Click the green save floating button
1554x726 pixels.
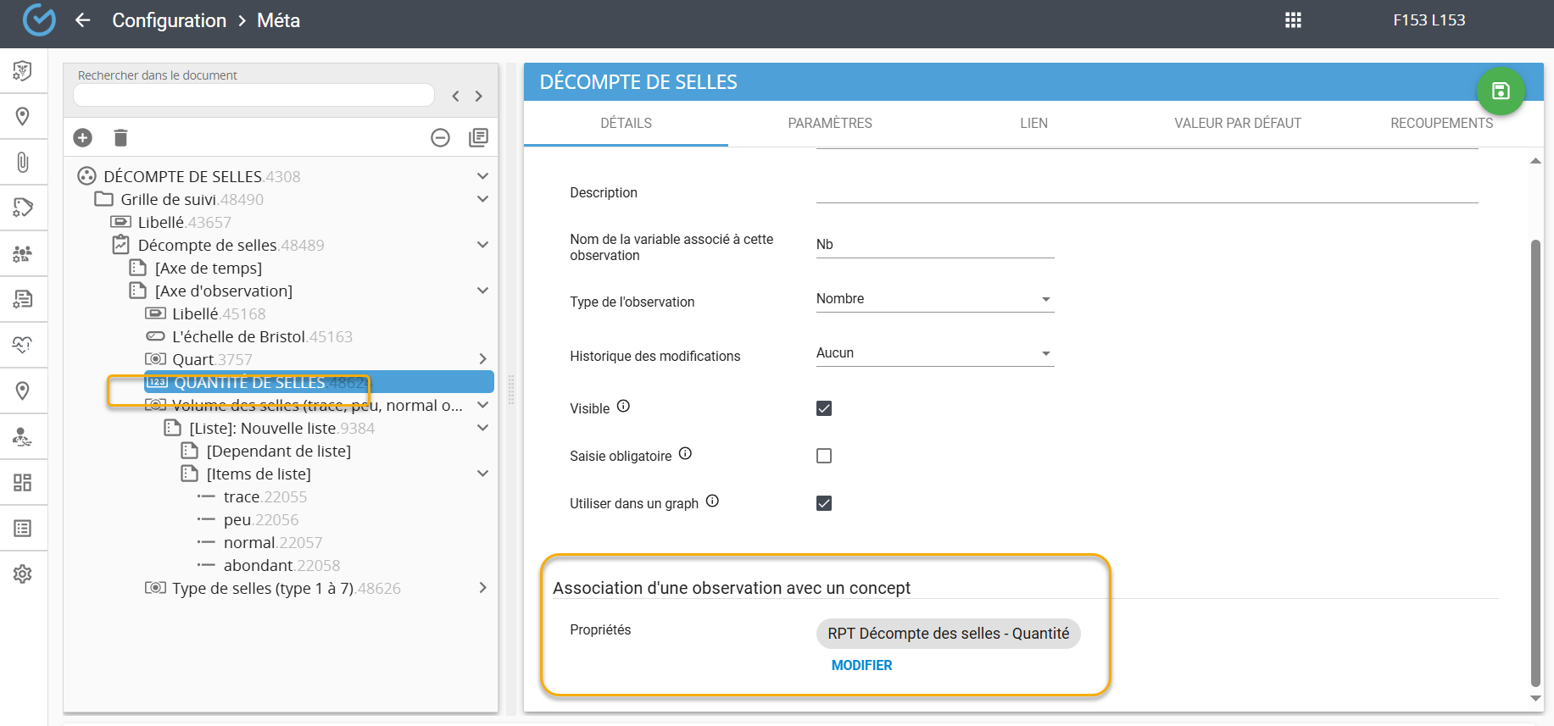pos(1500,91)
